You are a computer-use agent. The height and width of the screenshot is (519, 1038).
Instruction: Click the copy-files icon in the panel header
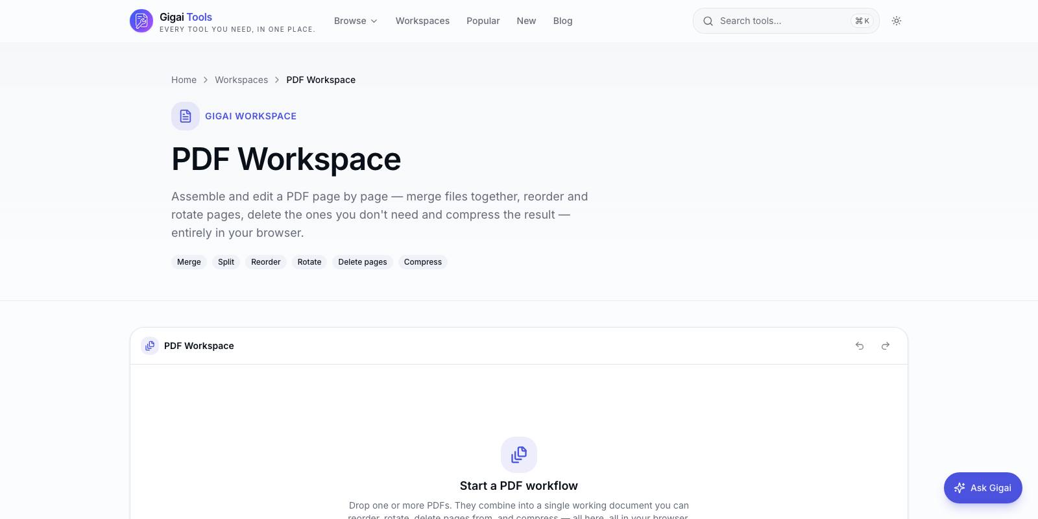tap(150, 346)
